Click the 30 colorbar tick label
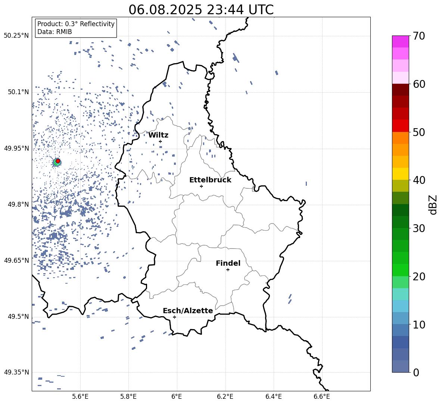The image size is (442, 404). 419,228
